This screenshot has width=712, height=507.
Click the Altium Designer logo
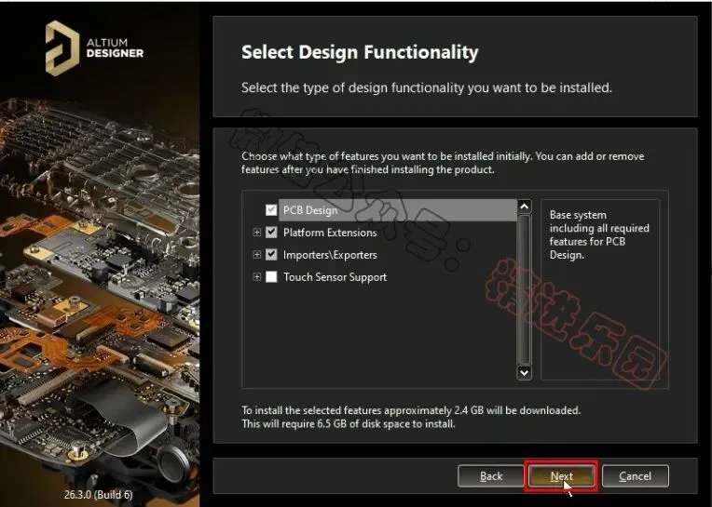click(x=94, y=48)
